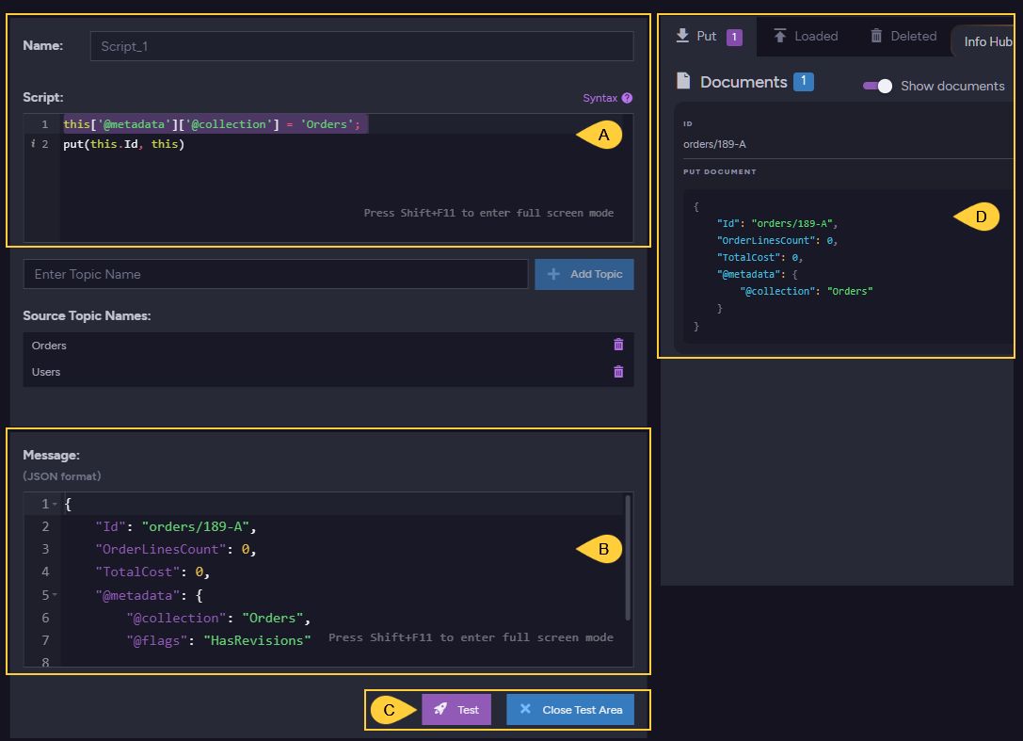This screenshot has width=1023, height=741.
Task: Select the Users topic row
Action: coord(328,372)
